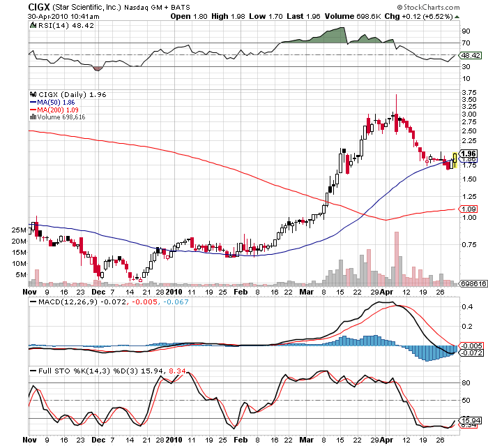
Task: Click Apr on the bottom date axis under the stochastic panel
Action: click(x=386, y=440)
